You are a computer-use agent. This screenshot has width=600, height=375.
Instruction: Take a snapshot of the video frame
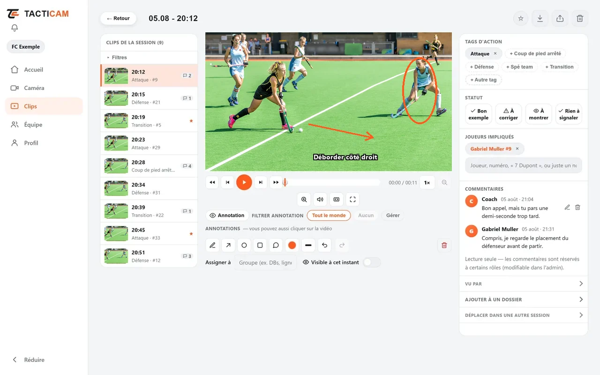pos(336,199)
